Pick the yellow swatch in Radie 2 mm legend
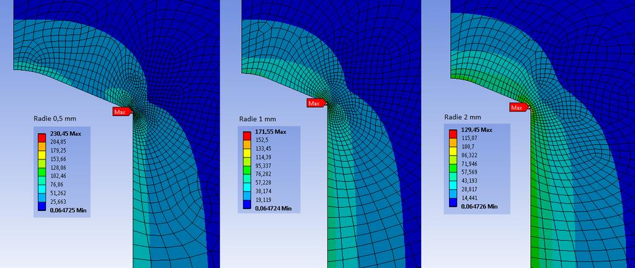The image size is (635, 268). (453, 151)
